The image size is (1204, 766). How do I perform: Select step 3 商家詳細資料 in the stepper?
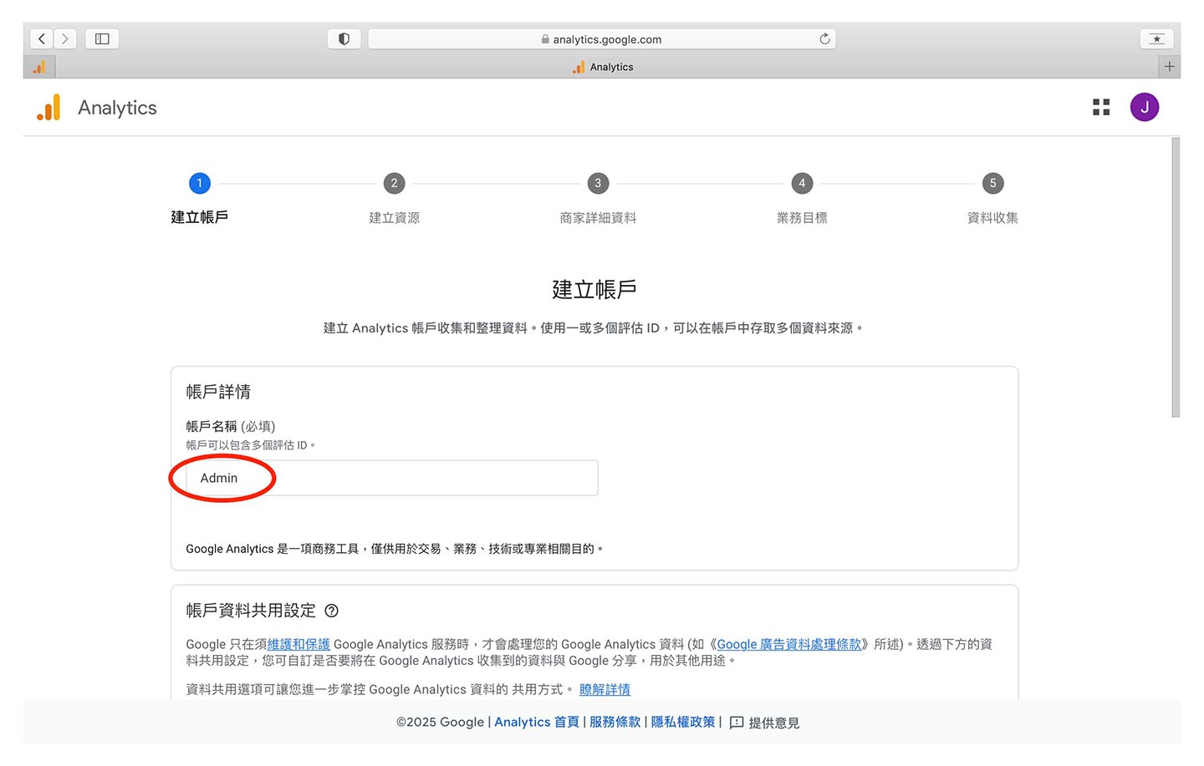click(597, 184)
